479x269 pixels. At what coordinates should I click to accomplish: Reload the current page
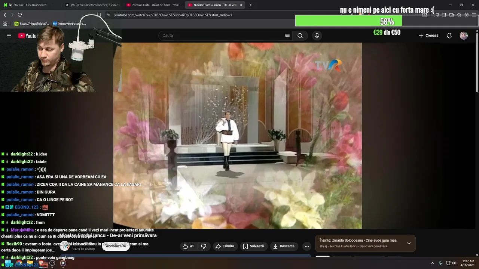point(20,15)
